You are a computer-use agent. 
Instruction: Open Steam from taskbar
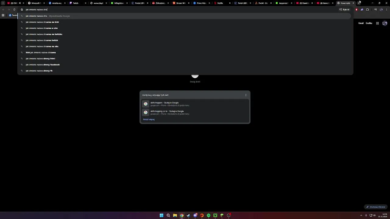188,215
